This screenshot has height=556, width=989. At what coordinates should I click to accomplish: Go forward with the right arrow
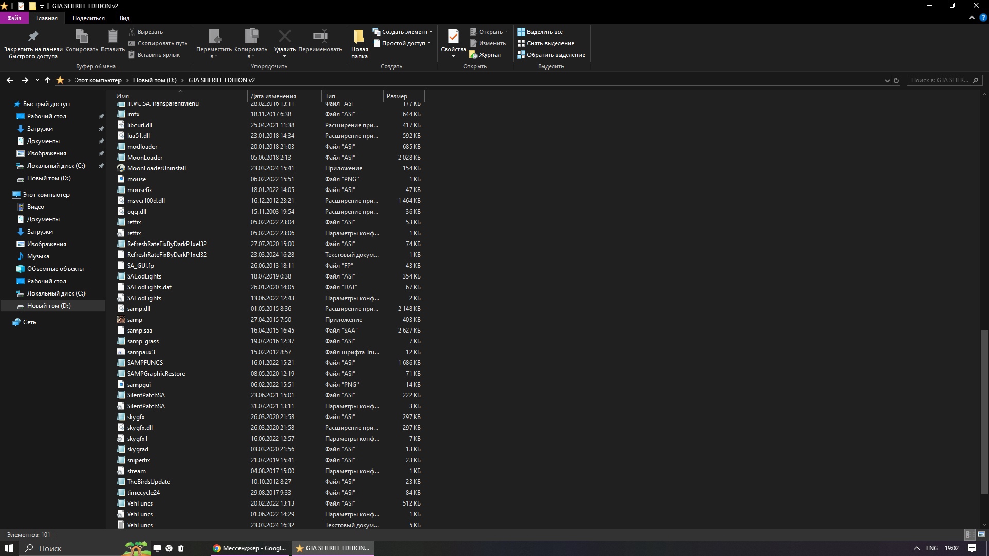tap(25, 80)
